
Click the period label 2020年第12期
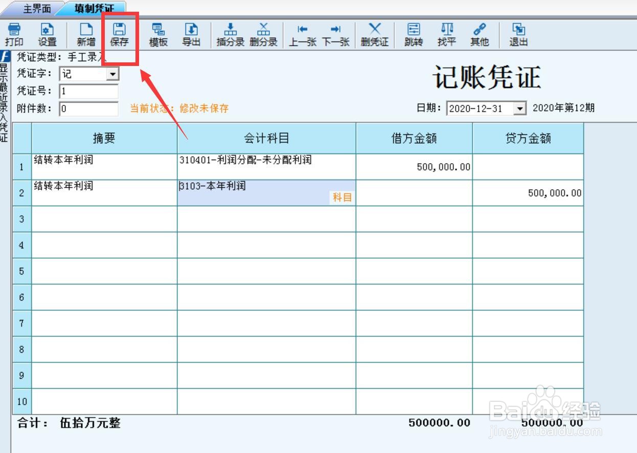(x=563, y=108)
